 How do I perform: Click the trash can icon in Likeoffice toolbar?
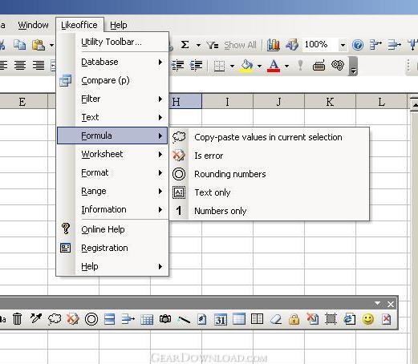(x=18, y=319)
